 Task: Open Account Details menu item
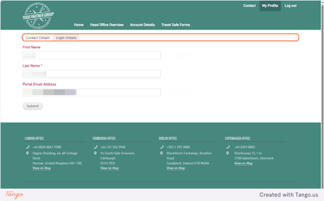tap(143, 25)
